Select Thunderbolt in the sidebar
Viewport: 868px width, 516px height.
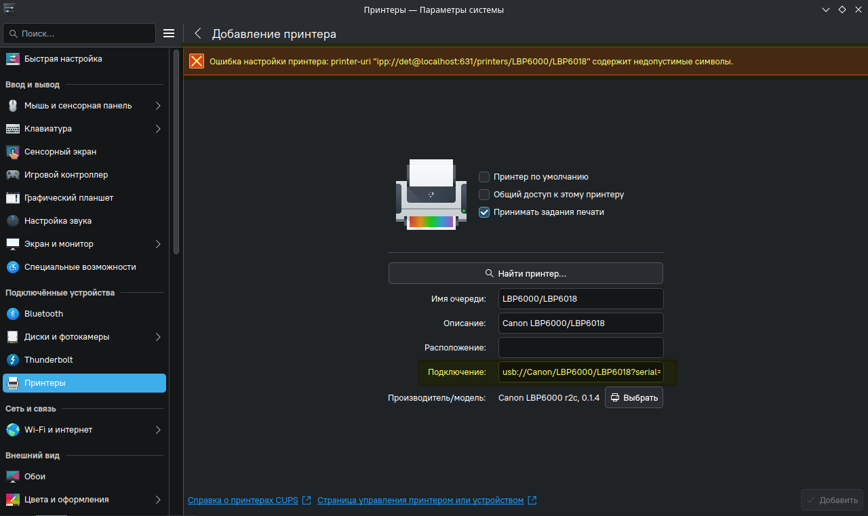(85, 360)
